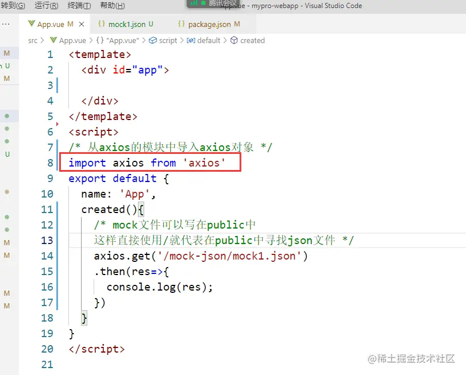Click line number 8 in the gutter

(x=50, y=163)
